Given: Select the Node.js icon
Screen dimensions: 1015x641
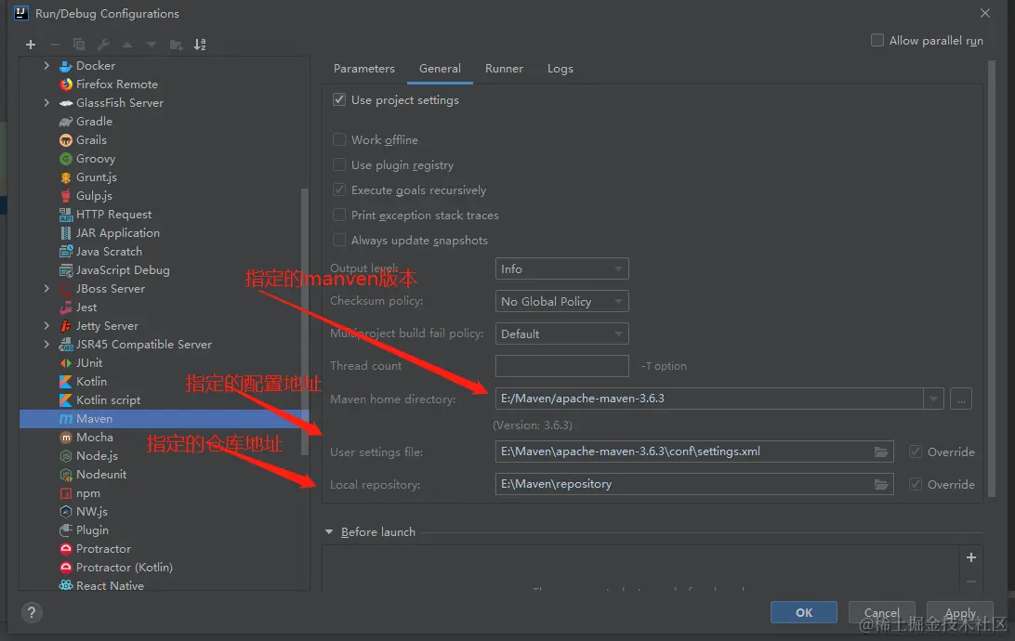Looking at the screenshot, I should tap(65, 456).
